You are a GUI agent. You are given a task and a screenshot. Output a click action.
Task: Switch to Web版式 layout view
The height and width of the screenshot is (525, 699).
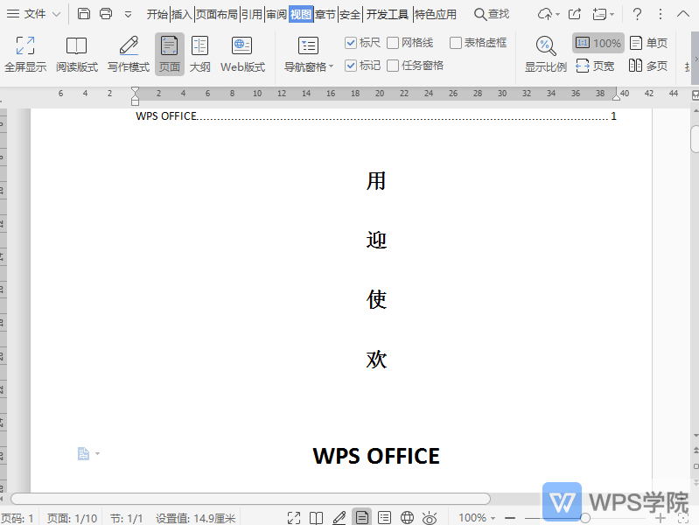242,54
